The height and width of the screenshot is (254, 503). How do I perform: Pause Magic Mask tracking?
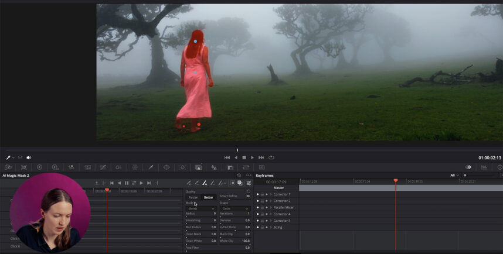pyautogui.click(x=127, y=183)
